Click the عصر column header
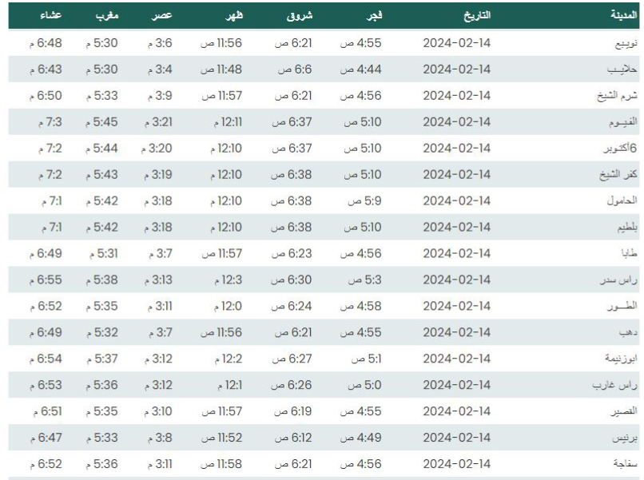Viewport: 644px width, 480px height. (161, 15)
